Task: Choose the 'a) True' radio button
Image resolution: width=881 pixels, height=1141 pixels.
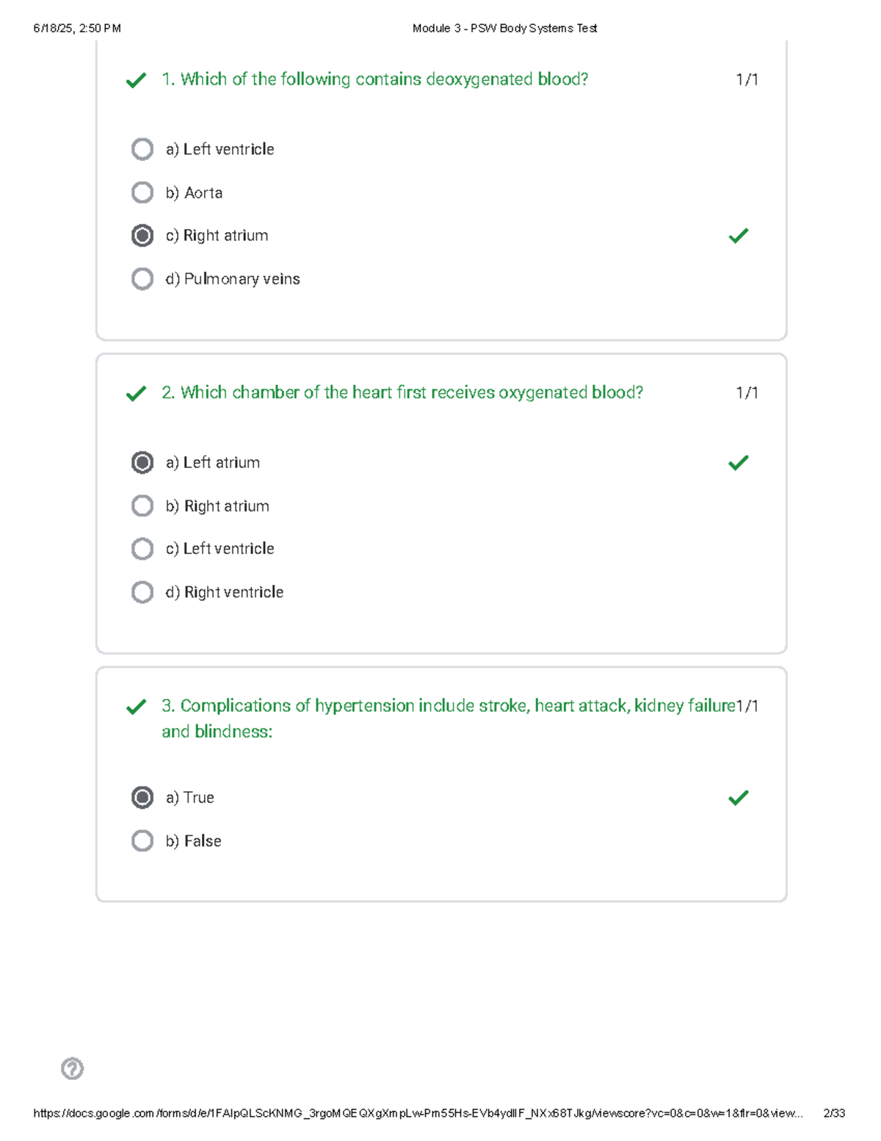Action: pyautogui.click(x=142, y=798)
